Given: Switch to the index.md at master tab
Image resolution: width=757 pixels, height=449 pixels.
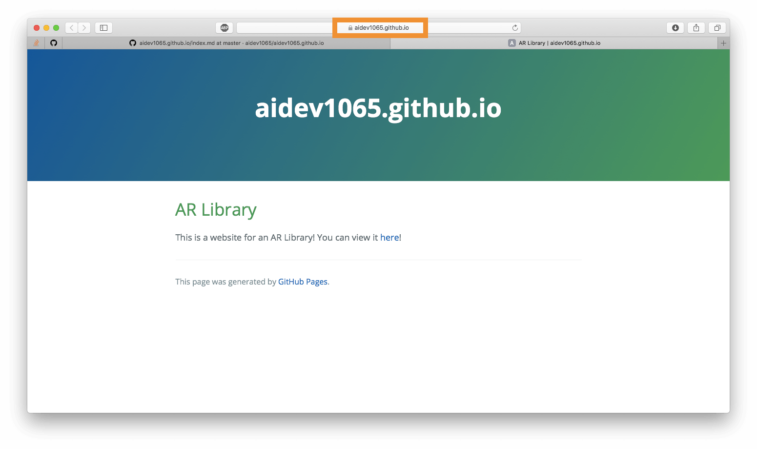Looking at the screenshot, I should tap(226, 43).
